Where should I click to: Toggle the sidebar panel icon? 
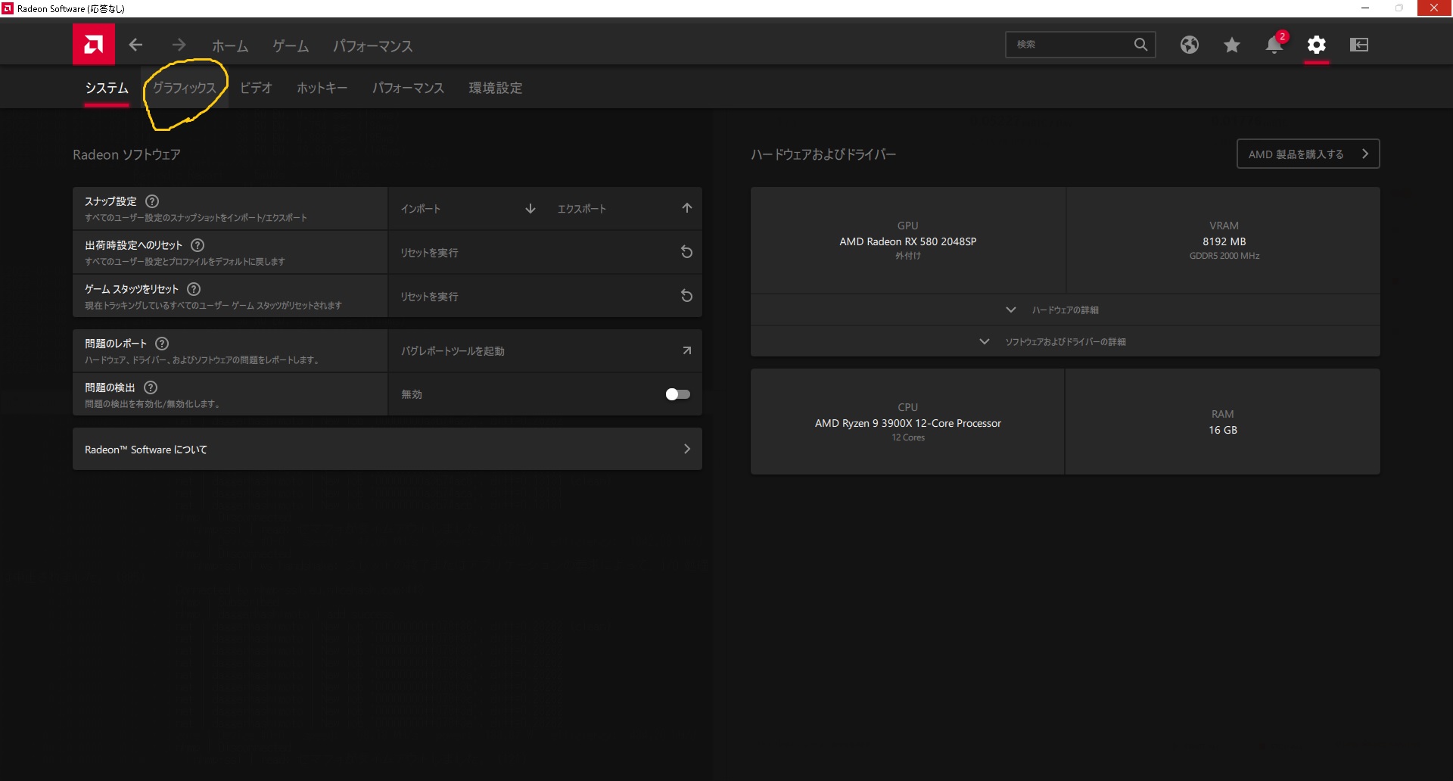click(1358, 45)
